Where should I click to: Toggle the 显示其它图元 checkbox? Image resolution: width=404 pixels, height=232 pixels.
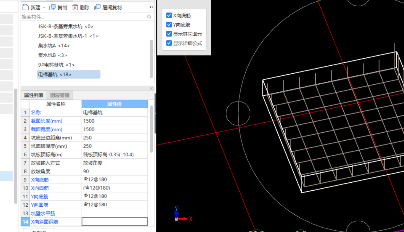tap(169, 34)
